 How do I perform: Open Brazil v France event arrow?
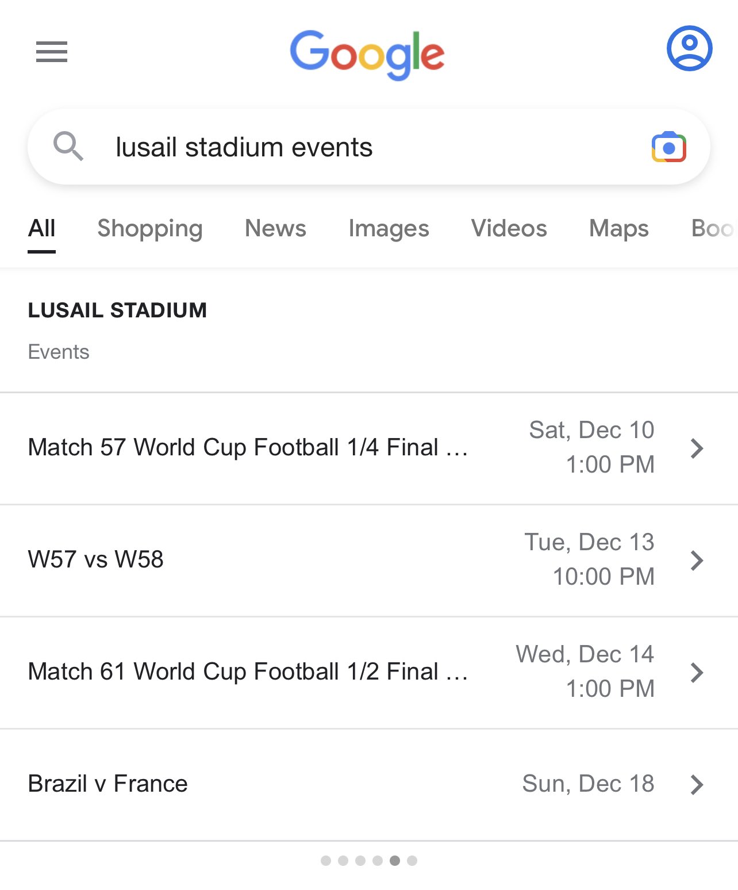tap(697, 785)
